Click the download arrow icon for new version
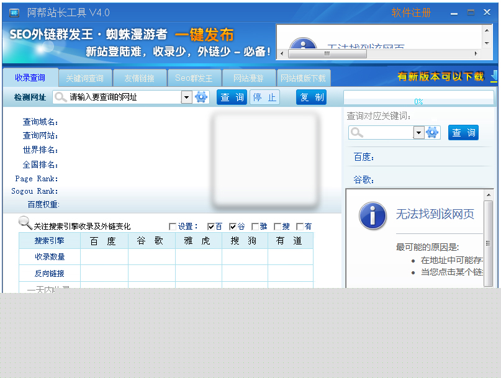The height and width of the screenshot is (378, 501). 494,76
